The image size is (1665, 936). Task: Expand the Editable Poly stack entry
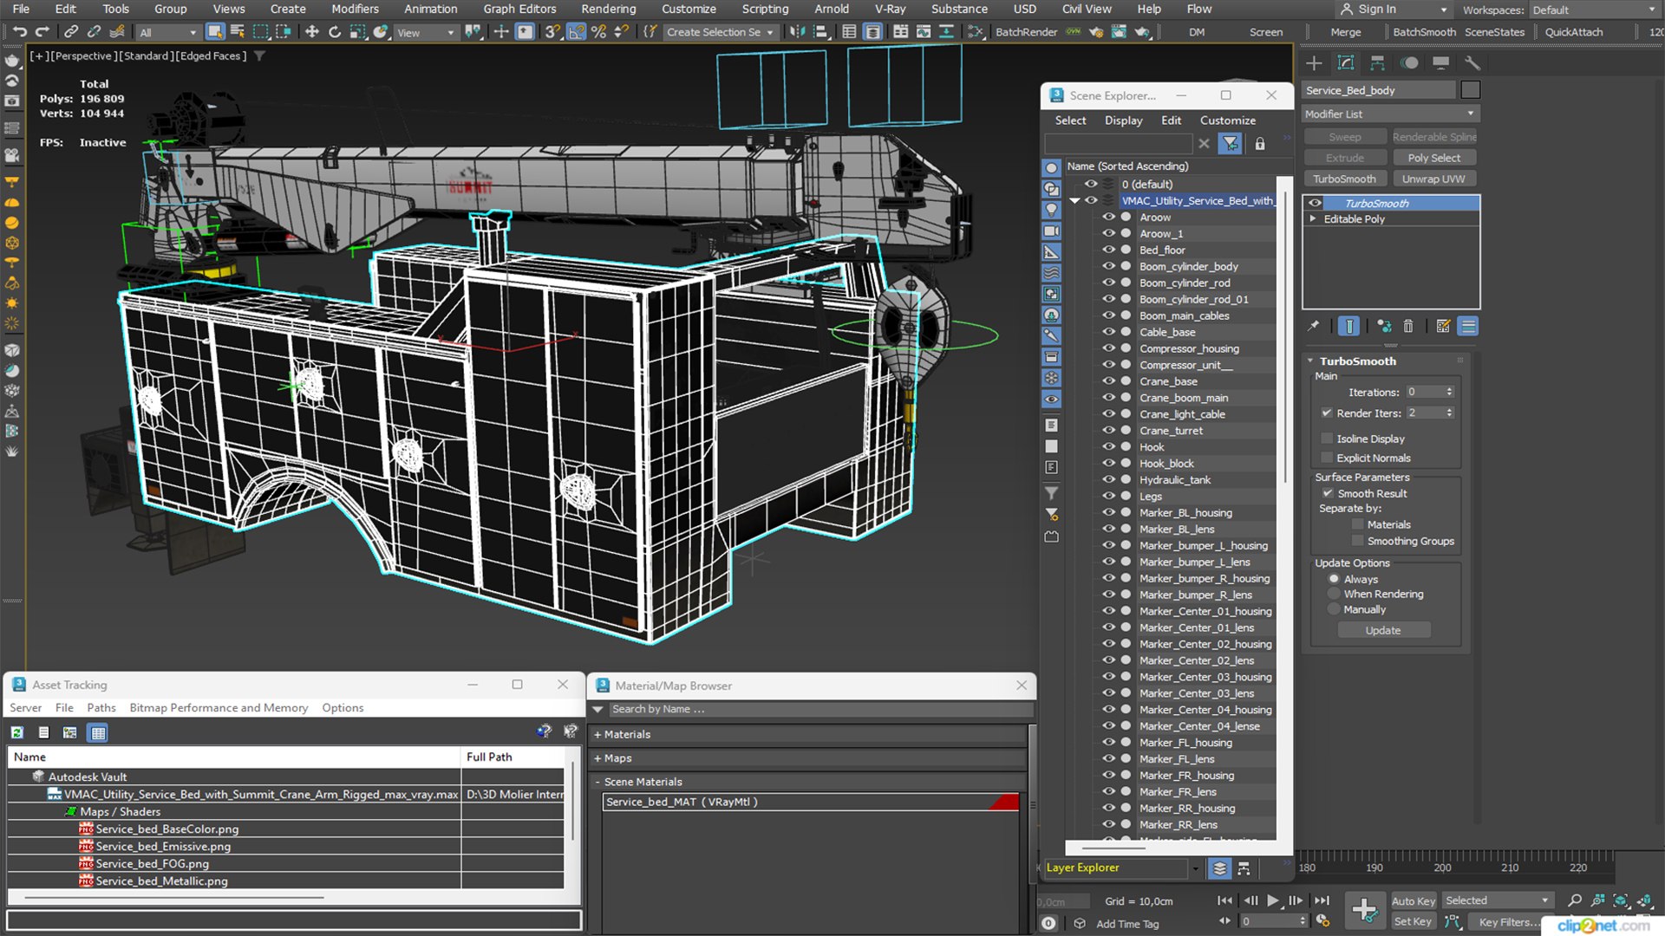(x=1313, y=219)
